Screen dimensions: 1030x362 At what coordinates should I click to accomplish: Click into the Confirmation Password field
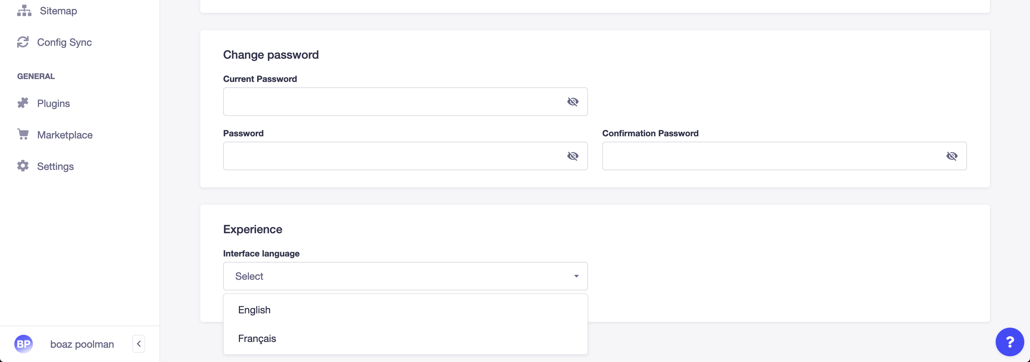784,156
